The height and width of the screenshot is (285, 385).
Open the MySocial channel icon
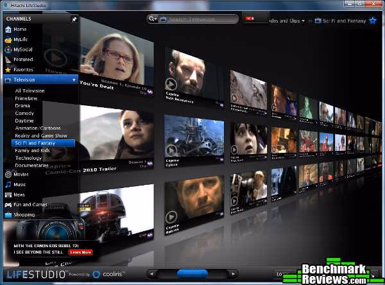[x=8, y=49]
